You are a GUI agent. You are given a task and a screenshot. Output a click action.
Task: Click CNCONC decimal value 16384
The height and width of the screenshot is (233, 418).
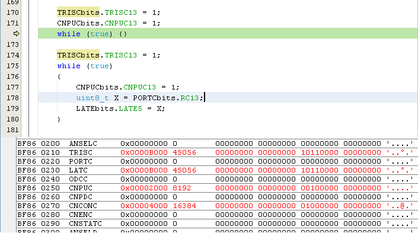184,206
